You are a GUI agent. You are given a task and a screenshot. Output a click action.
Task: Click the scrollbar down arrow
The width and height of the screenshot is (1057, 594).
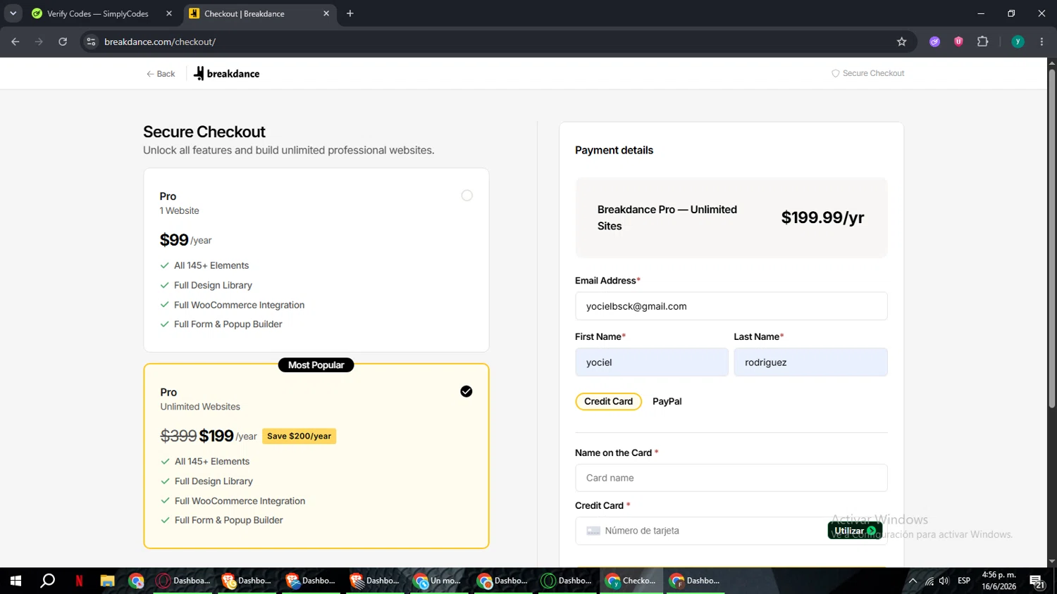[1051, 562]
